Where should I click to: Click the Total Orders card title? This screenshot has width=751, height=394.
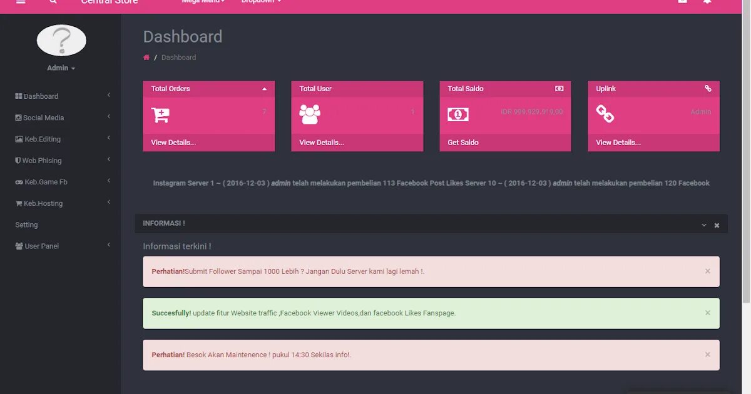(x=170, y=89)
